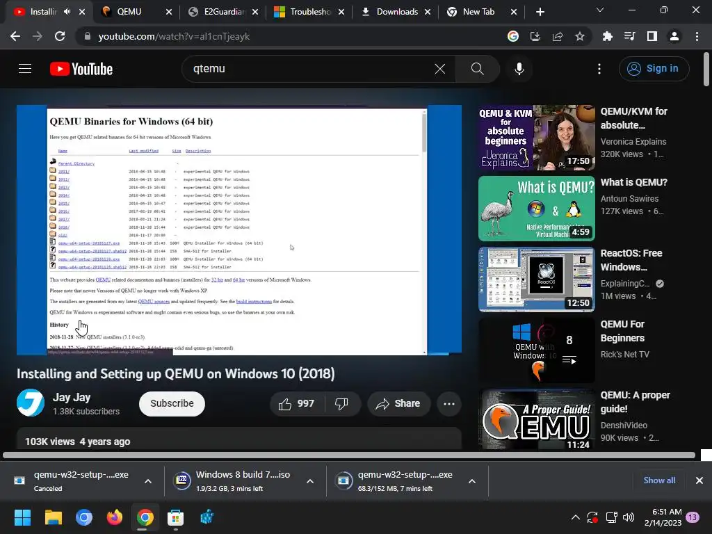Open the Jay Jay channel name

click(x=72, y=397)
